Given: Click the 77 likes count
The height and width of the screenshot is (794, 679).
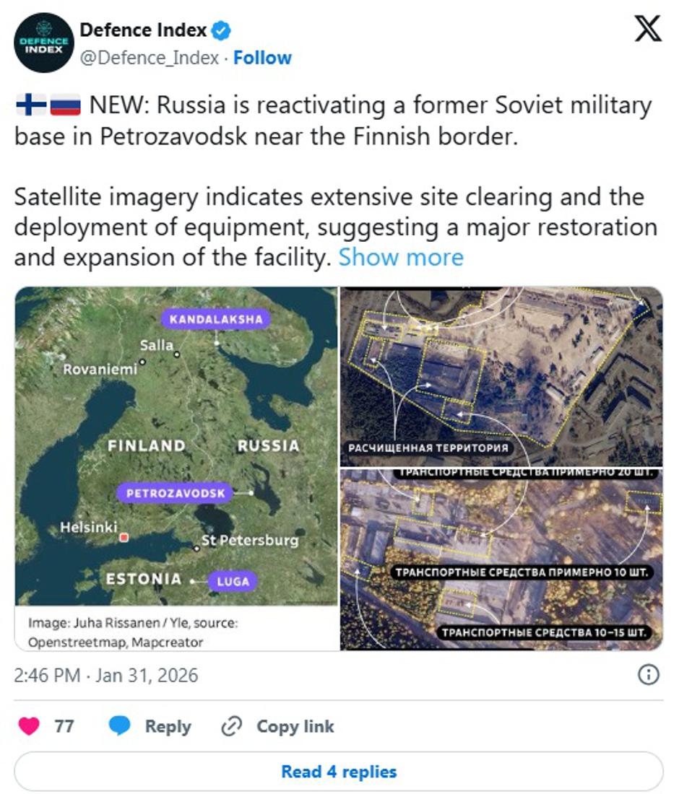Looking at the screenshot, I should (x=64, y=726).
